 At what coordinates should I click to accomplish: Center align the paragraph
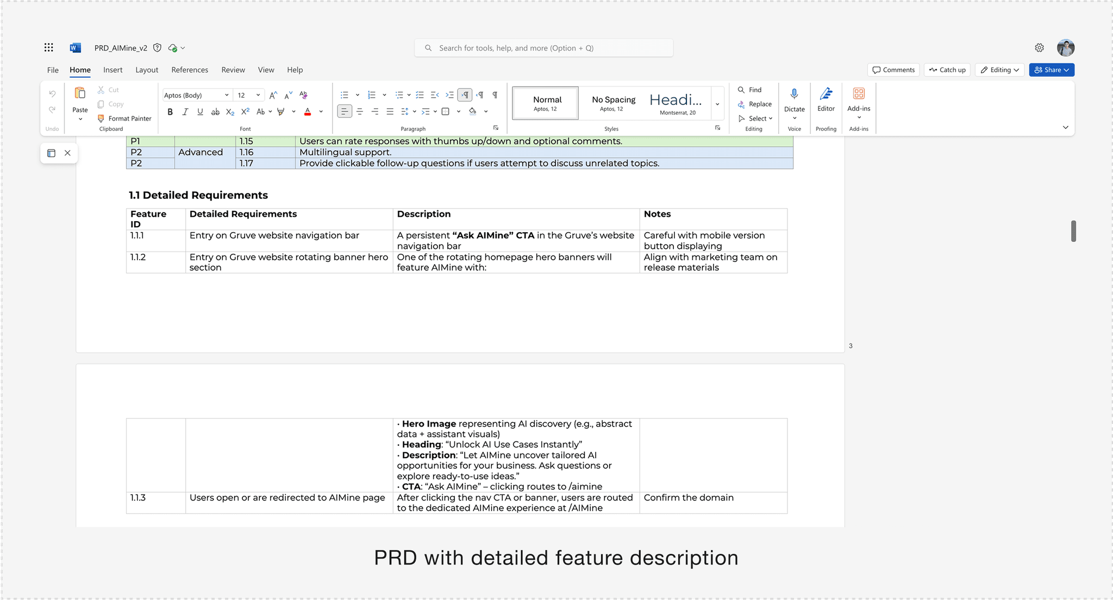click(360, 112)
